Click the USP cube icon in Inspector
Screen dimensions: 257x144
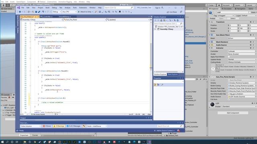(210, 12)
